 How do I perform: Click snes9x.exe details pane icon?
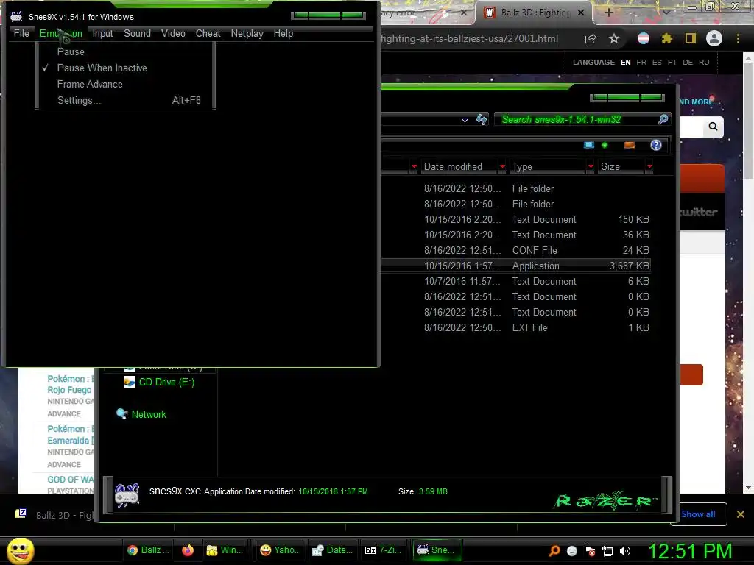click(x=127, y=495)
